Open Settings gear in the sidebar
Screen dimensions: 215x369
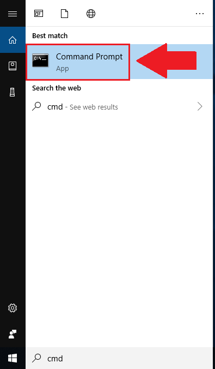point(13,308)
